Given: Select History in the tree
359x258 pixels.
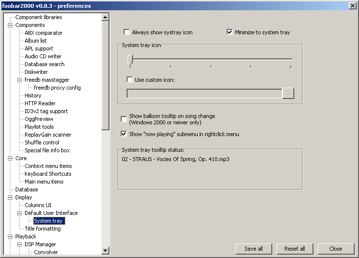Looking at the screenshot, I should point(33,95).
